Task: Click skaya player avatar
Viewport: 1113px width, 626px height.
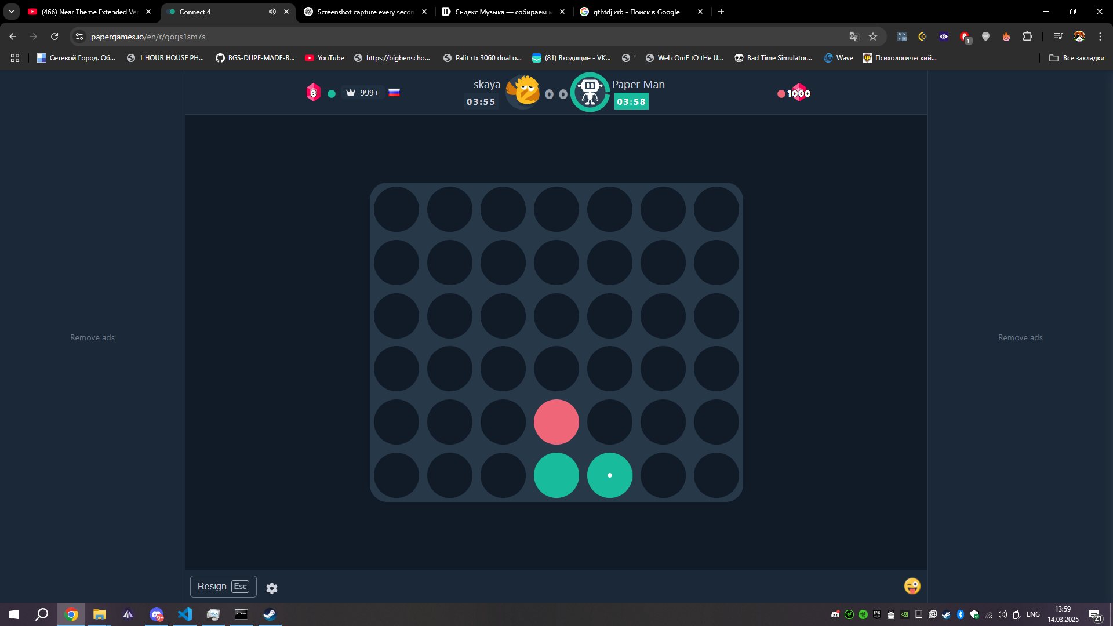Action: pyautogui.click(x=523, y=92)
